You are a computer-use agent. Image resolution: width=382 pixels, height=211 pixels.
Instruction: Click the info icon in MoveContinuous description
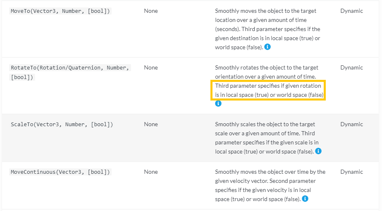305,199
